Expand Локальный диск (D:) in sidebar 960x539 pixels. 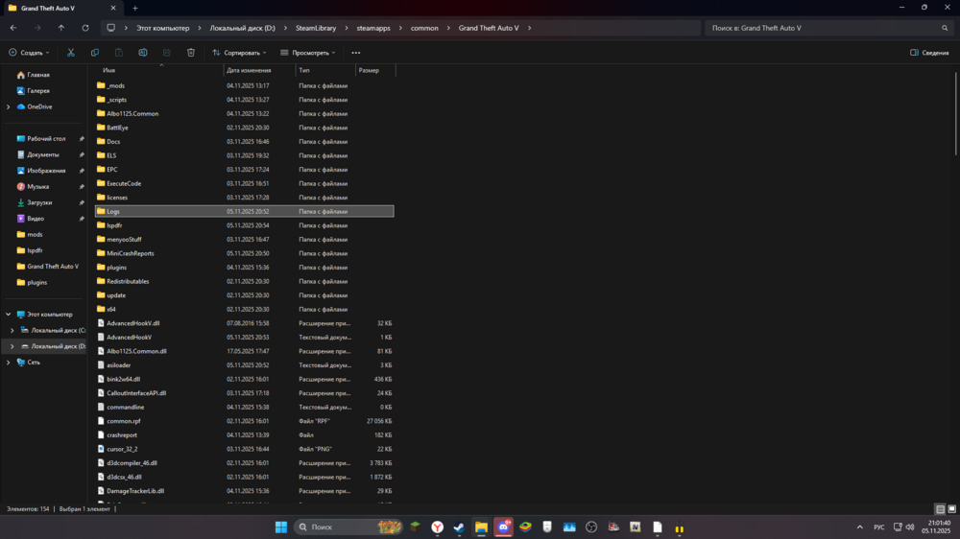[12, 346]
